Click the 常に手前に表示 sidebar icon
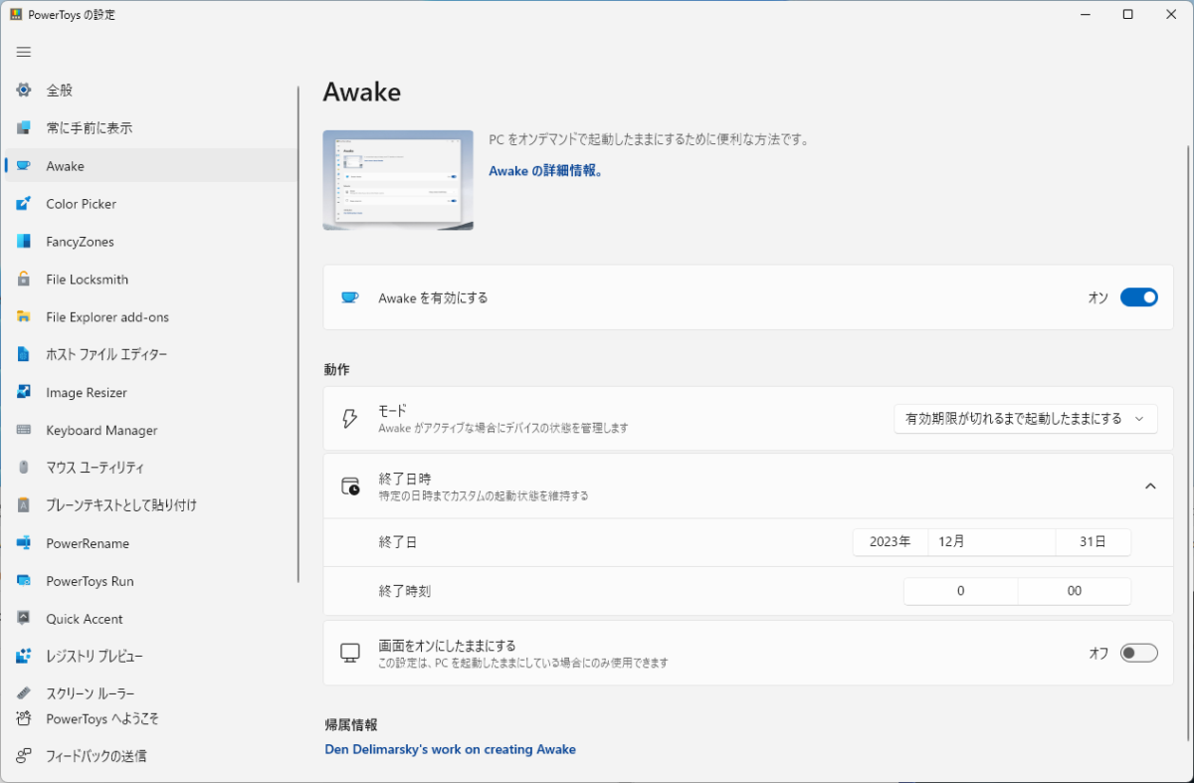This screenshot has height=783, width=1194. (24, 128)
